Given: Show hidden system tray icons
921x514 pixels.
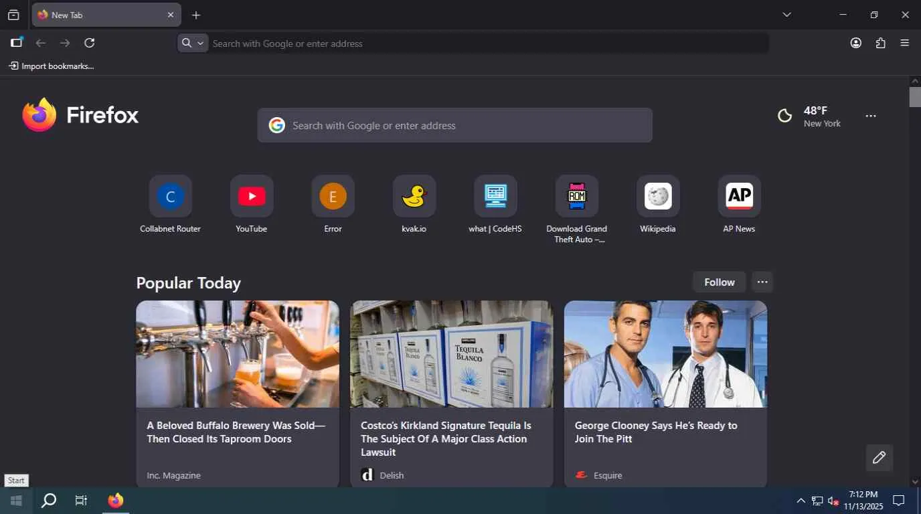Looking at the screenshot, I should coord(801,501).
